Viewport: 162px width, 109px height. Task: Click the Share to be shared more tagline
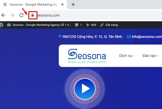point(87,62)
